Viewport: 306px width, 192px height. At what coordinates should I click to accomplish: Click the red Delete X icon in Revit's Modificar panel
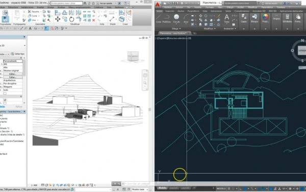(x=94, y=20)
